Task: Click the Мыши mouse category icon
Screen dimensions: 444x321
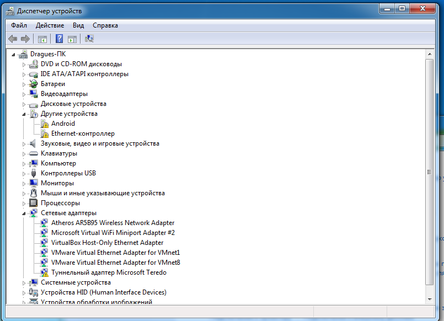Action: (x=34, y=193)
